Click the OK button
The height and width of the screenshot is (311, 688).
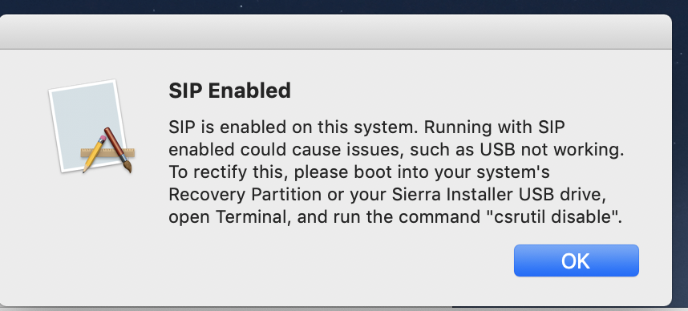576,261
